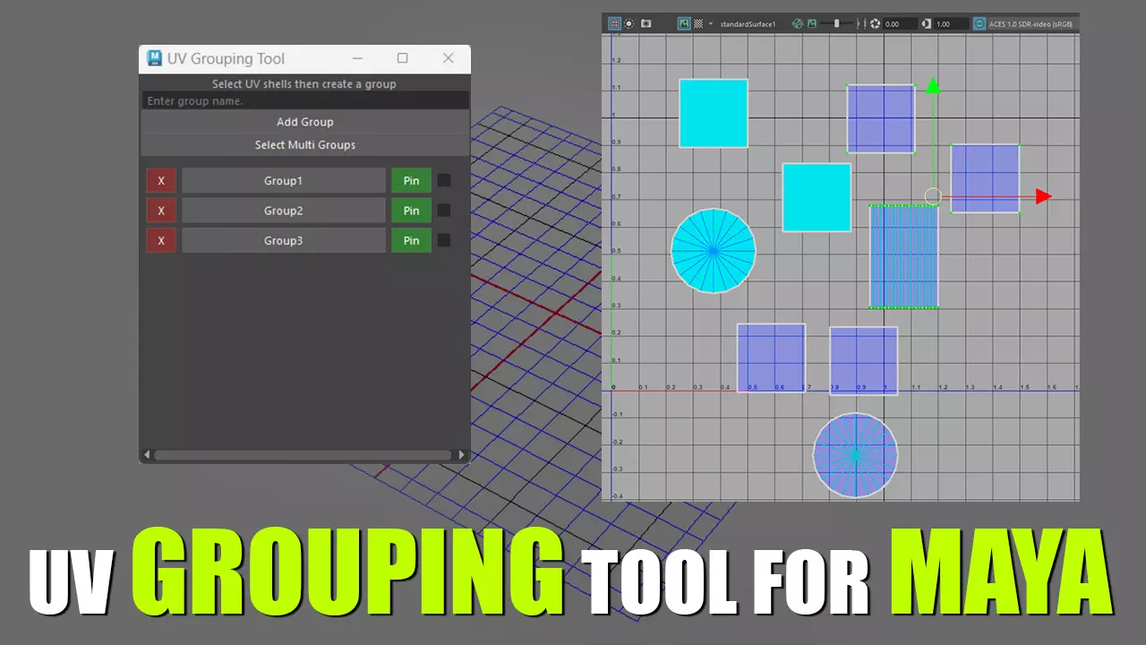Open the texture dropdown arrow beside standardSurface1

(711, 24)
